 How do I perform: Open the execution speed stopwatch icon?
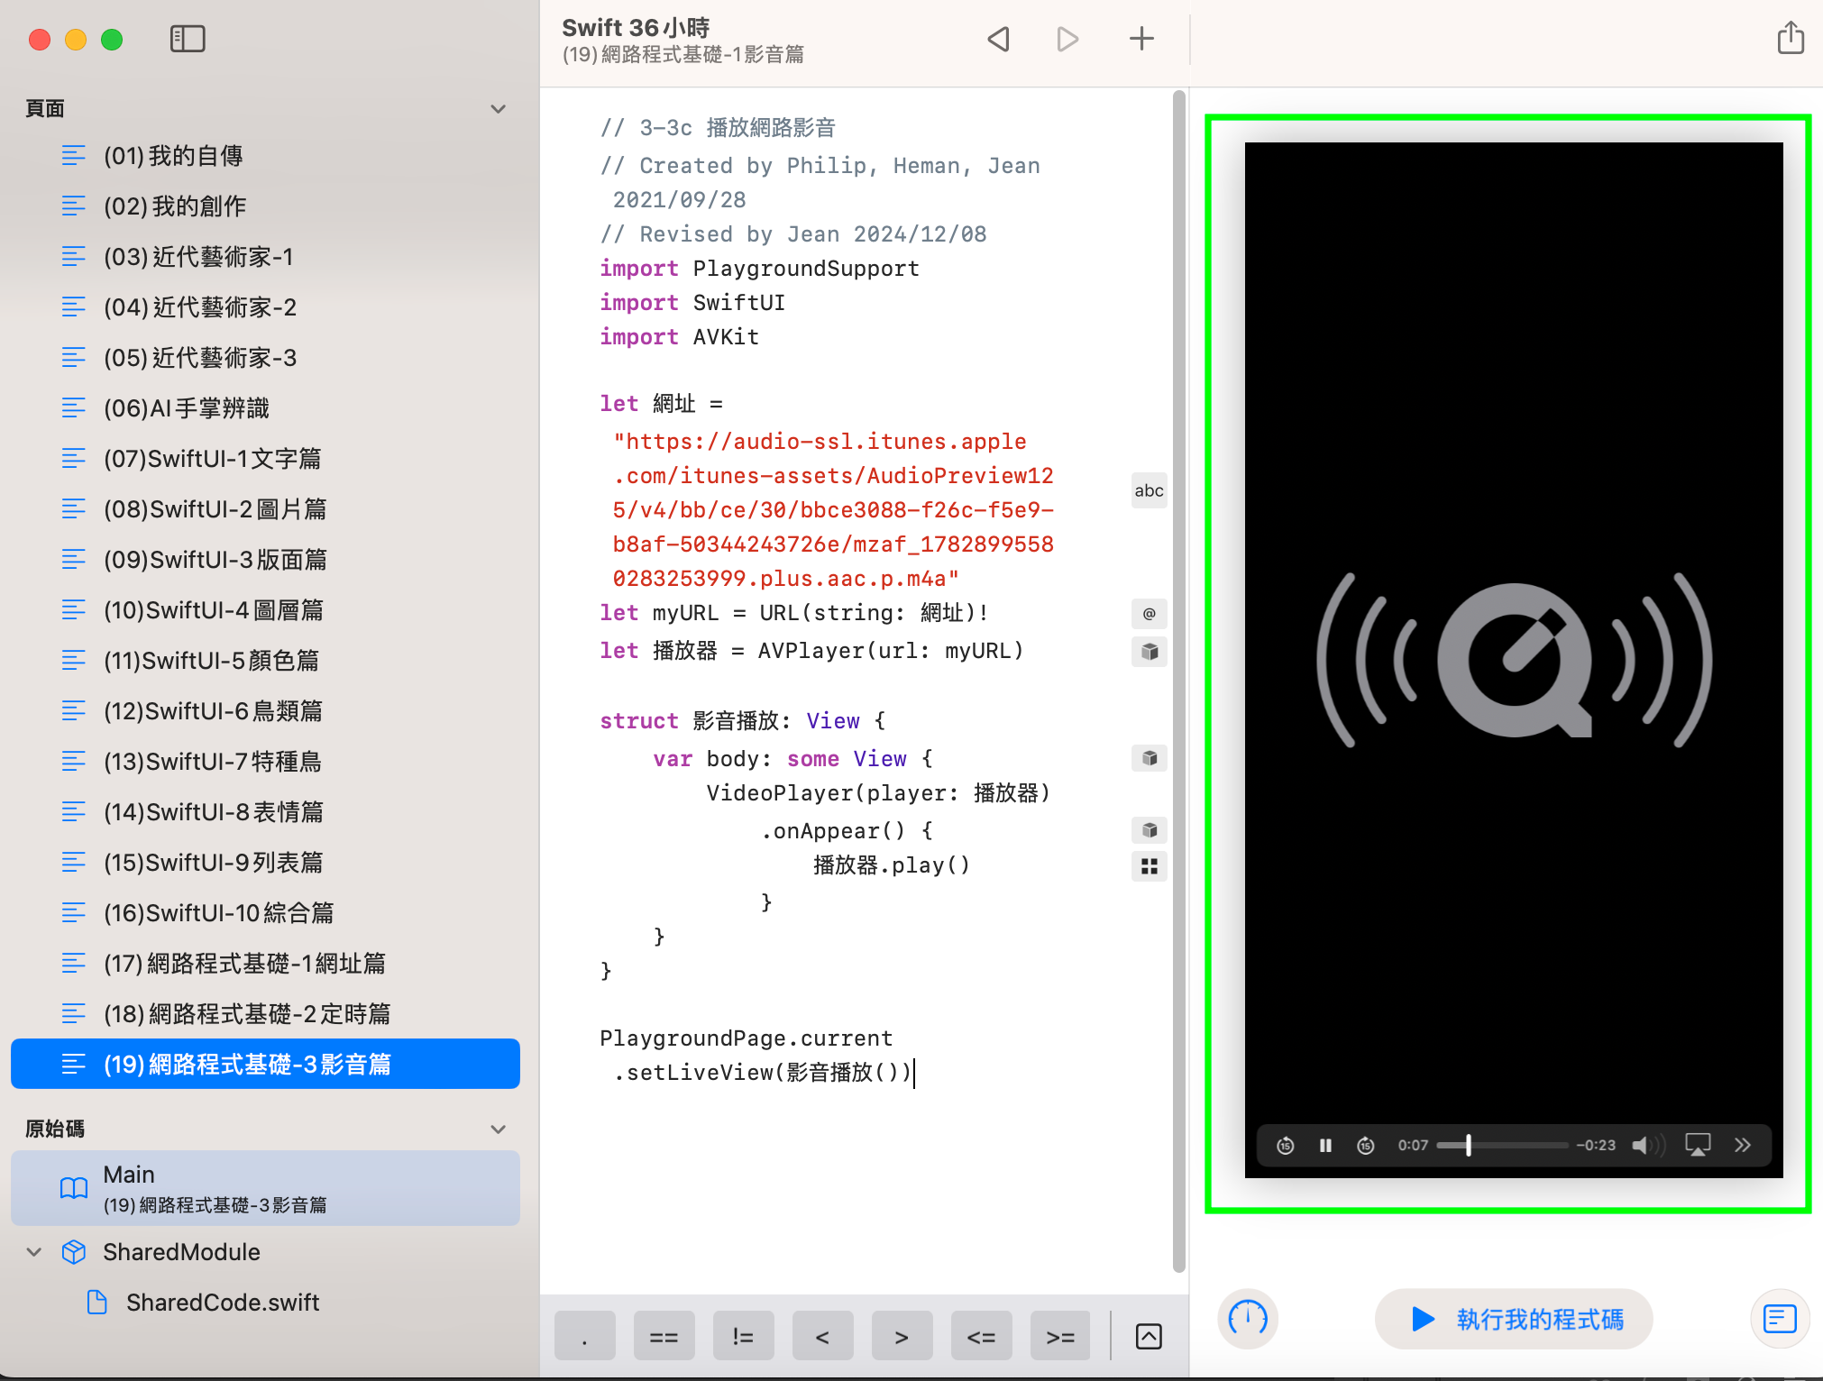[1248, 1319]
